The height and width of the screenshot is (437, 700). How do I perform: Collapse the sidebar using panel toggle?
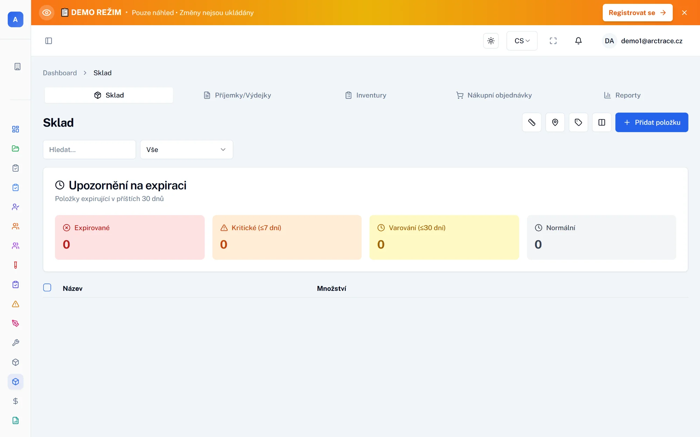point(49,41)
